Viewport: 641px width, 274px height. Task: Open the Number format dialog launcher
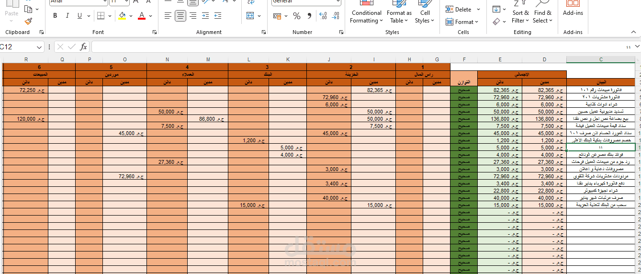pyautogui.click(x=341, y=33)
